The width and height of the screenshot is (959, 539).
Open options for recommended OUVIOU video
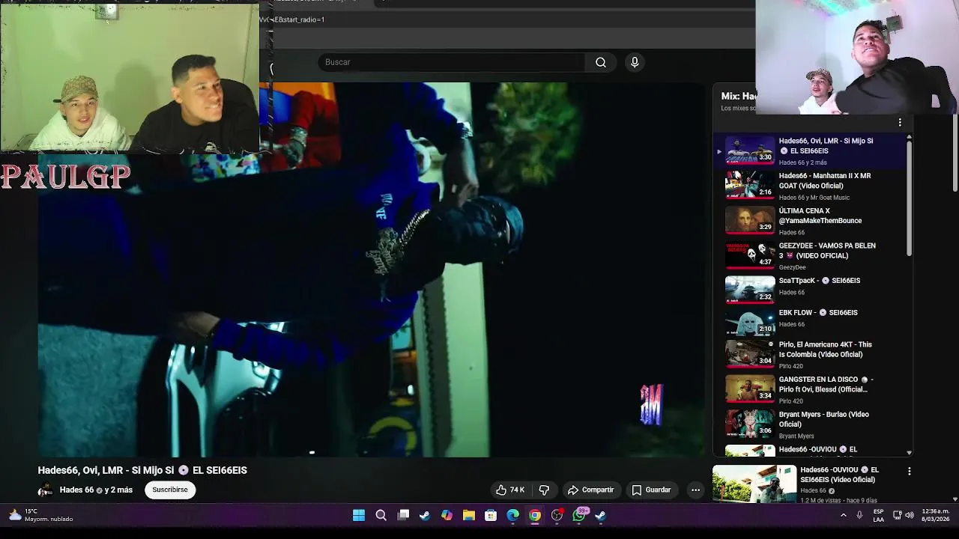pyautogui.click(x=909, y=472)
